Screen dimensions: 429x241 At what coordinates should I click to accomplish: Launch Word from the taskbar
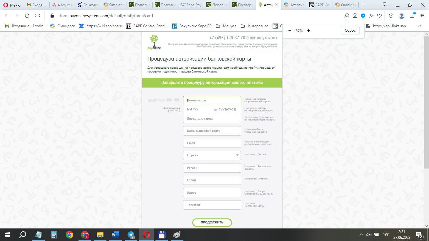[x=116, y=235]
